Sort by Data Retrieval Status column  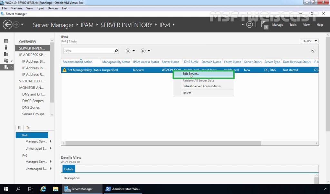[x=296, y=62]
